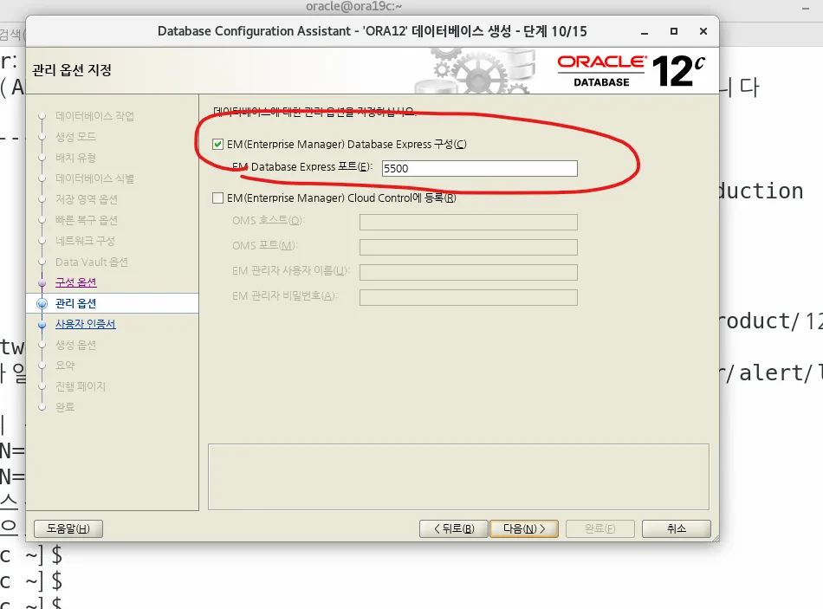Click the 생성 모드 step label

(x=76, y=137)
